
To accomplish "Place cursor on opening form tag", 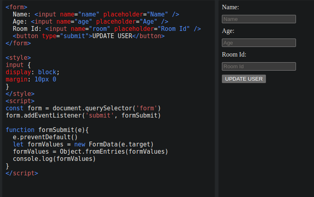I will 16,7.
